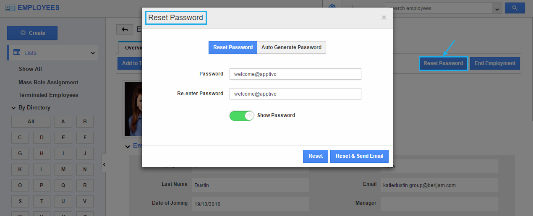Click the Re-enter Password field

295,94
